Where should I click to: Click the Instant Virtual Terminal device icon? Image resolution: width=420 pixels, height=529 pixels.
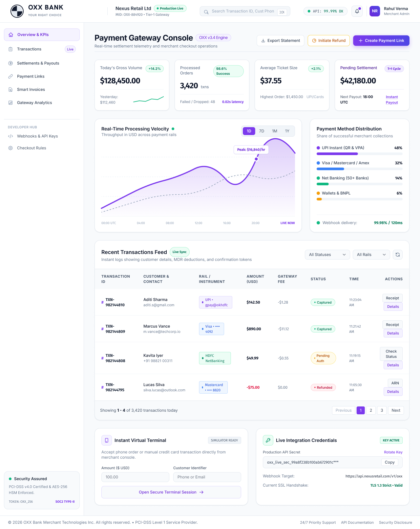pos(106,440)
